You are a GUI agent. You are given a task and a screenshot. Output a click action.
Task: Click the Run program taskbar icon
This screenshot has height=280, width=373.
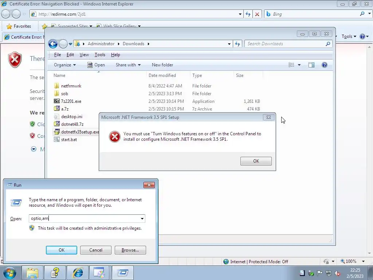pos(123,273)
